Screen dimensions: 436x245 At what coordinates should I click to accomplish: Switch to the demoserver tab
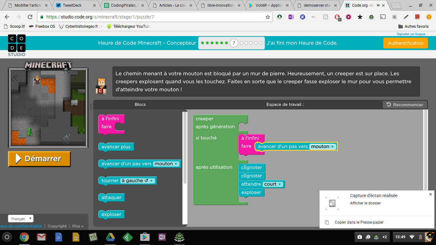point(317,5)
